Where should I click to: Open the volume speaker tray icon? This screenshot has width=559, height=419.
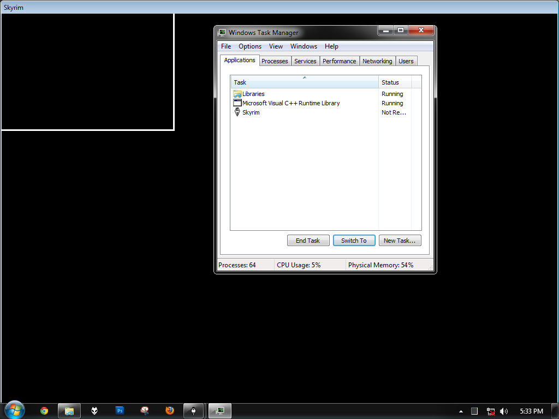[504, 411]
